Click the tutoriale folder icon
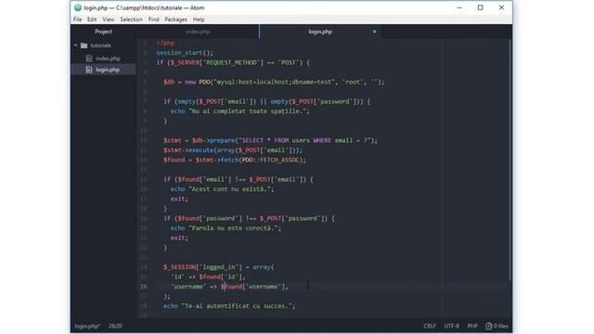The width and height of the screenshot is (594, 334). tap(84, 45)
